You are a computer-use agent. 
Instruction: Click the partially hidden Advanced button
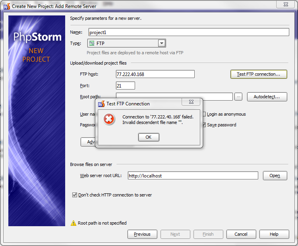(x=88, y=142)
